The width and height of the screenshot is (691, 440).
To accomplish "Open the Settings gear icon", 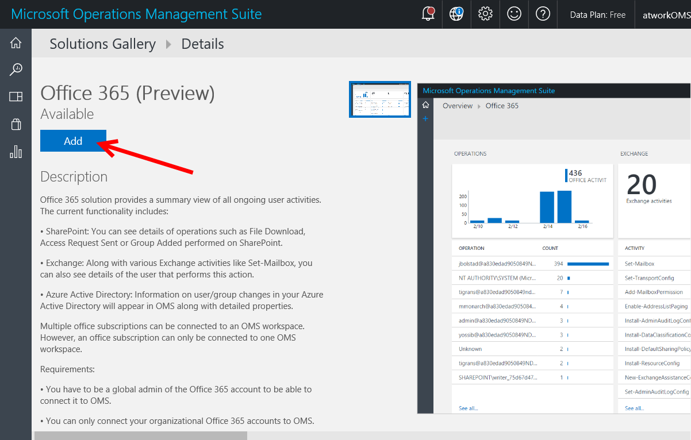I will (x=485, y=14).
